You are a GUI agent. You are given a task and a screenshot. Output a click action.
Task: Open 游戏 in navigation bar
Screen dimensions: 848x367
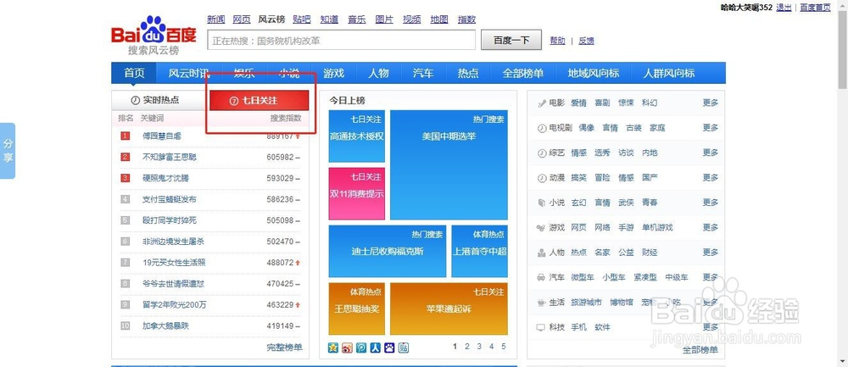[333, 73]
